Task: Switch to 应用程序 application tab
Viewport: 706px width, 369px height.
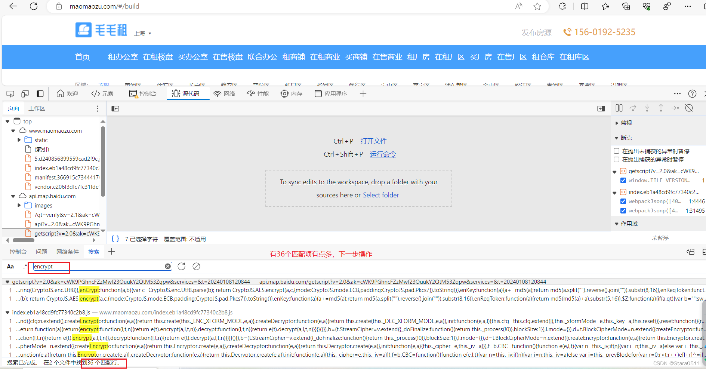Action: (x=331, y=93)
